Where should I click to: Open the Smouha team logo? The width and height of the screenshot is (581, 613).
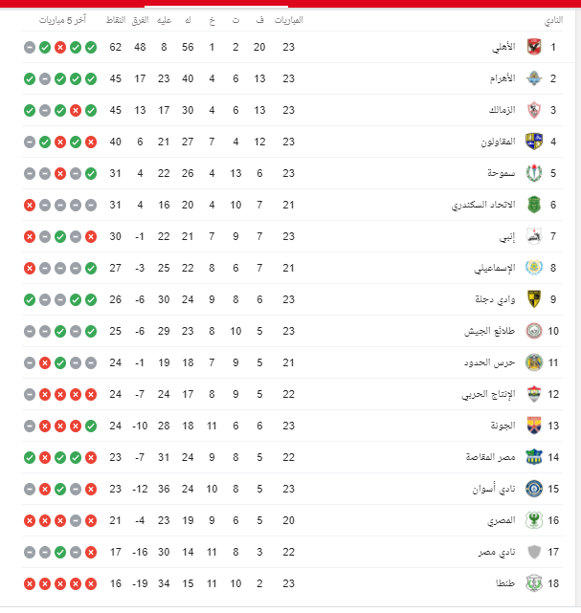click(x=534, y=173)
